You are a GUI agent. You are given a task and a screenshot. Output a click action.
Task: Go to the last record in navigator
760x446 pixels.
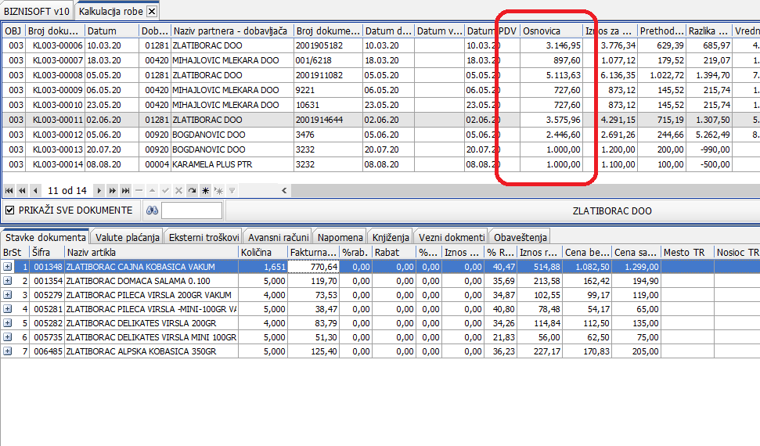(125, 190)
